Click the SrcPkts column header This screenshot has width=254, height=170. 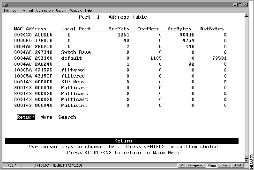[119, 29]
